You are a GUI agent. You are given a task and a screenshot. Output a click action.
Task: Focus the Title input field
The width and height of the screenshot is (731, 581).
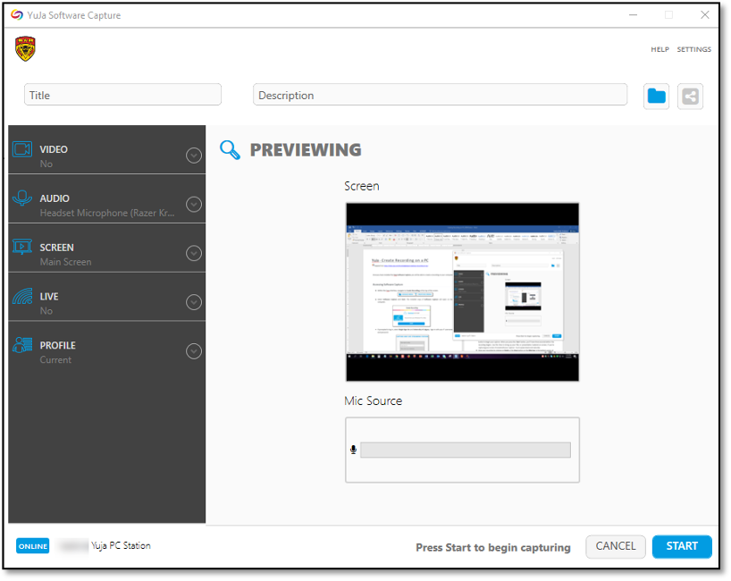pyautogui.click(x=122, y=95)
